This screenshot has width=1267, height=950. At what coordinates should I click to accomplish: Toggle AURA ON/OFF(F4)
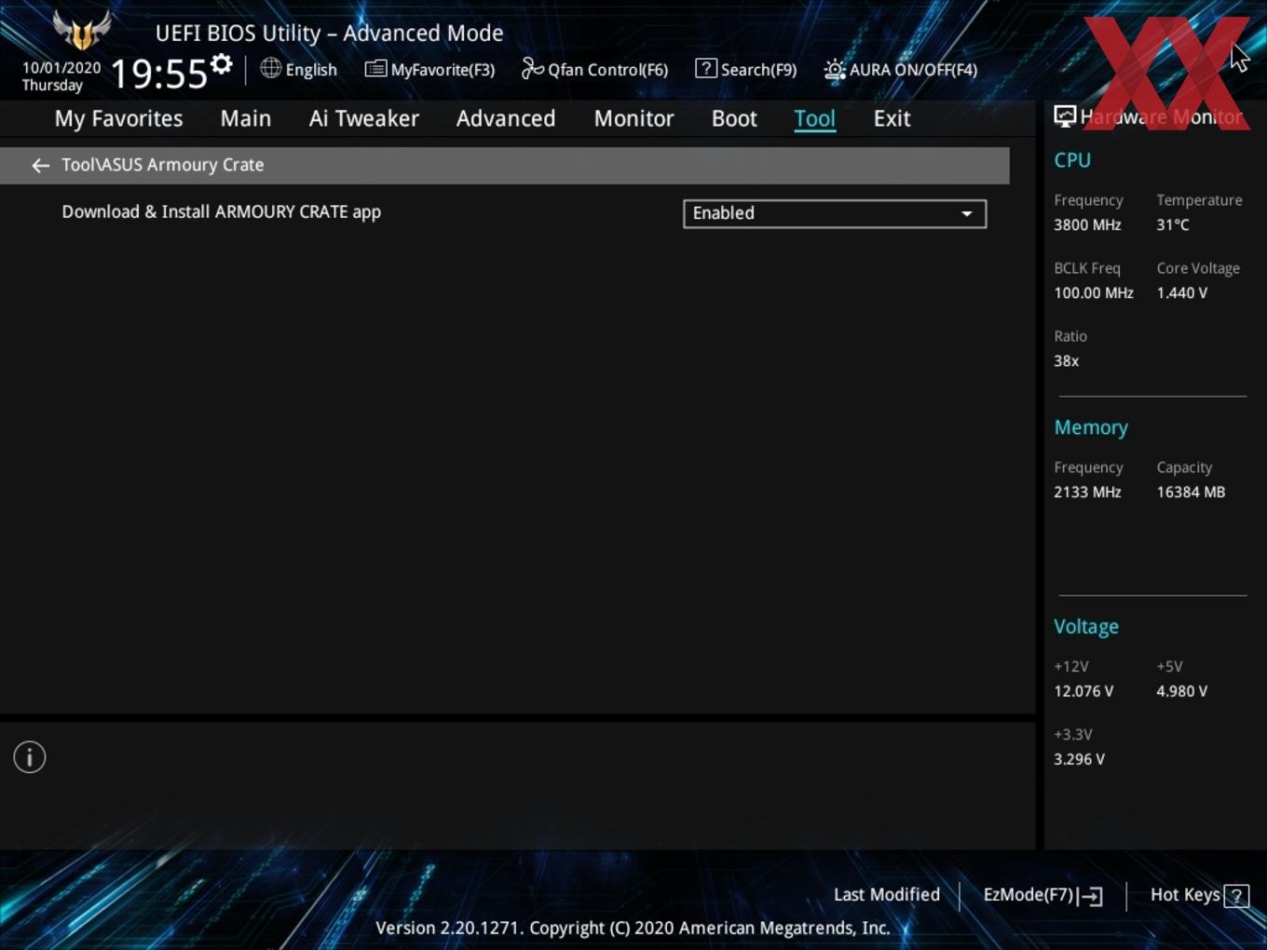tap(901, 69)
